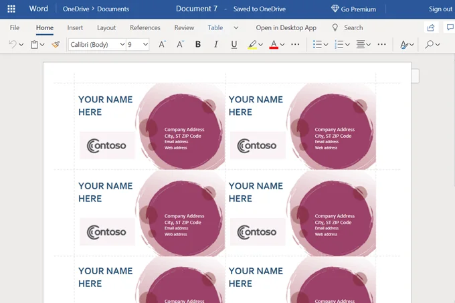Screen dimensions: 455x303
Task: Click the page side tab handle at top-right
Action: tap(415, 76)
